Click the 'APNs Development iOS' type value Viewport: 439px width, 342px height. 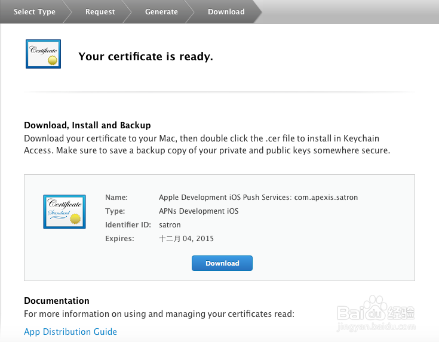pyautogui.click(x=199, y=211)
